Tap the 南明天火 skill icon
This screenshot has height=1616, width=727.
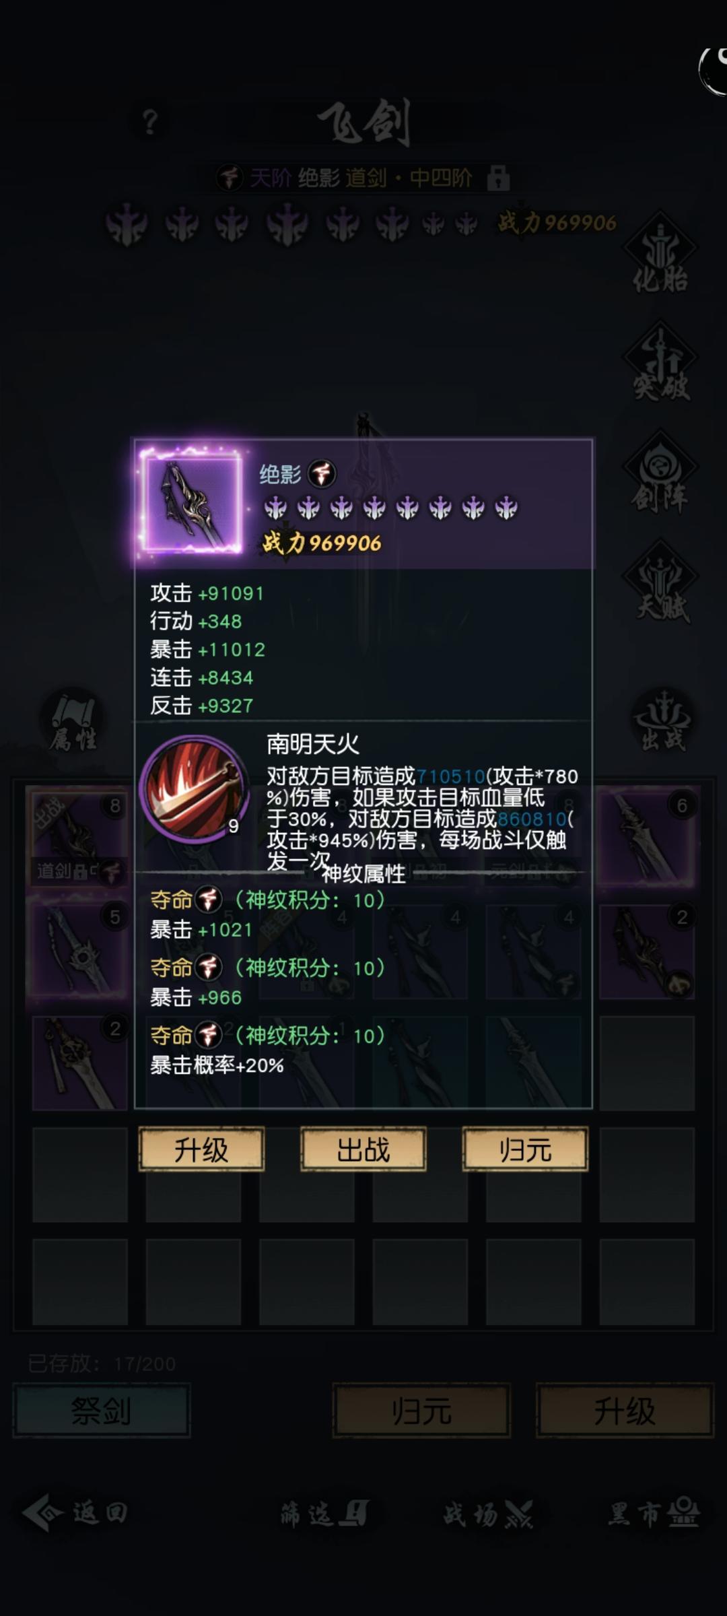click(x=194, y=789)
